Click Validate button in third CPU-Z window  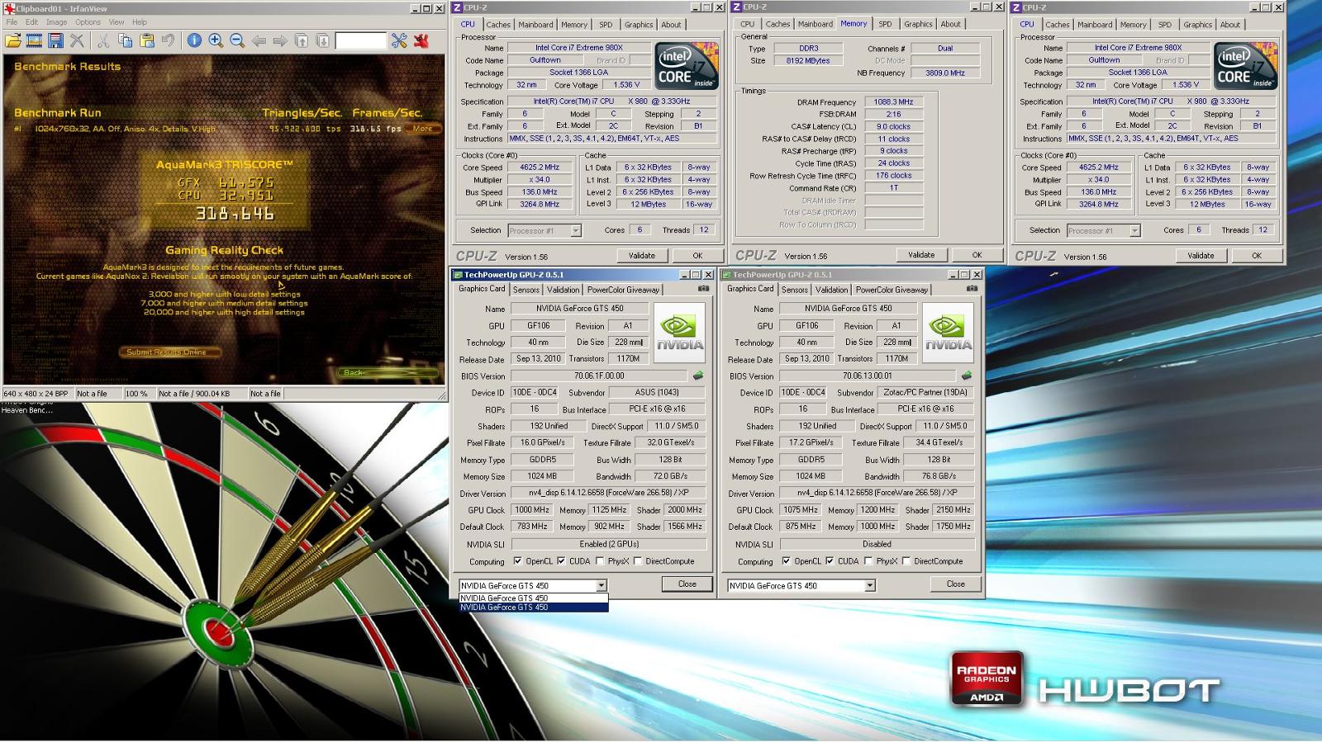coord(1201,256)
